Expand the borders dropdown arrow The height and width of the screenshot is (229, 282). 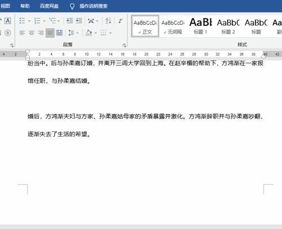[111, 33]
